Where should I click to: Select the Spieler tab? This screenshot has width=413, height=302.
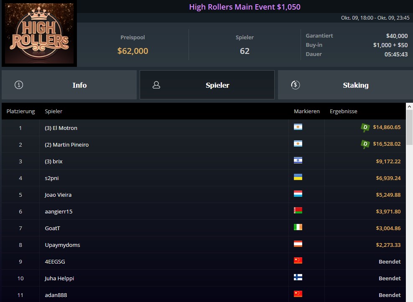point(207,85)
